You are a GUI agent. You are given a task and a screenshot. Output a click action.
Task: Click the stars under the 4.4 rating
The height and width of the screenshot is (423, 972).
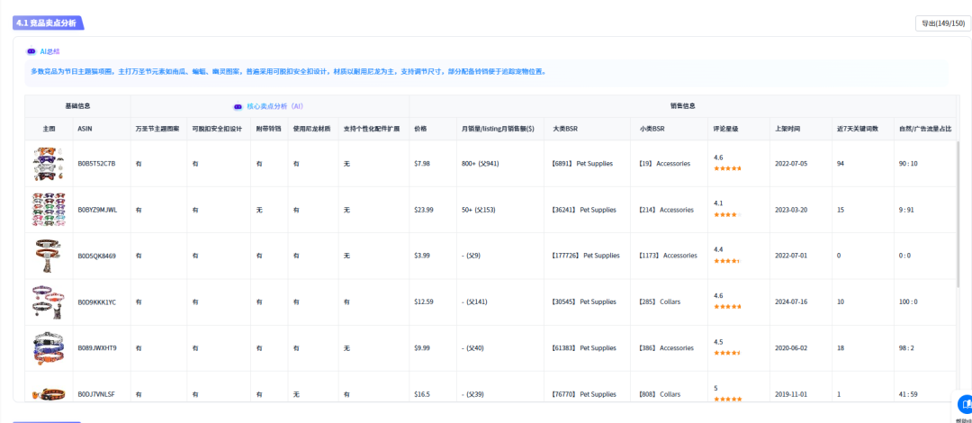pyautogui.click(x=726, y=261)
